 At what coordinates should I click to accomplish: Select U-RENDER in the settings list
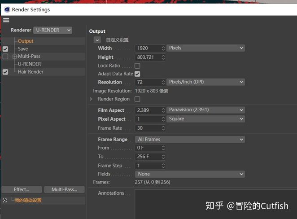click(x=30, y=64)
